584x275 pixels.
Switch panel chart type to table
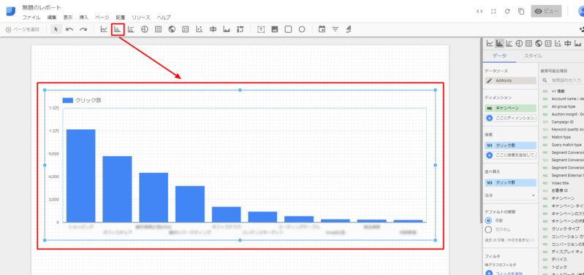tap(528, 44)
